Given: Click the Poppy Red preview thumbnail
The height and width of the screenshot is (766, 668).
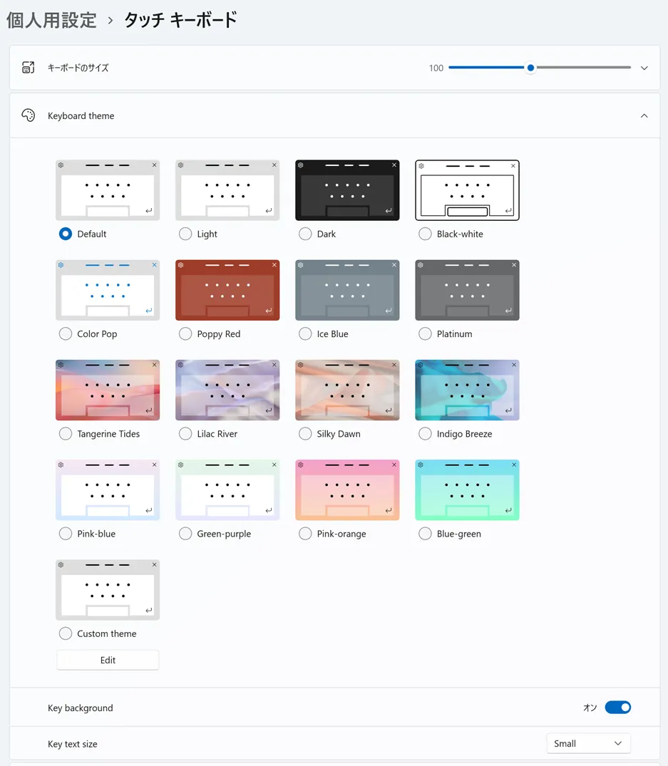Looking at the screenshot, I should [x=227, y=290].
